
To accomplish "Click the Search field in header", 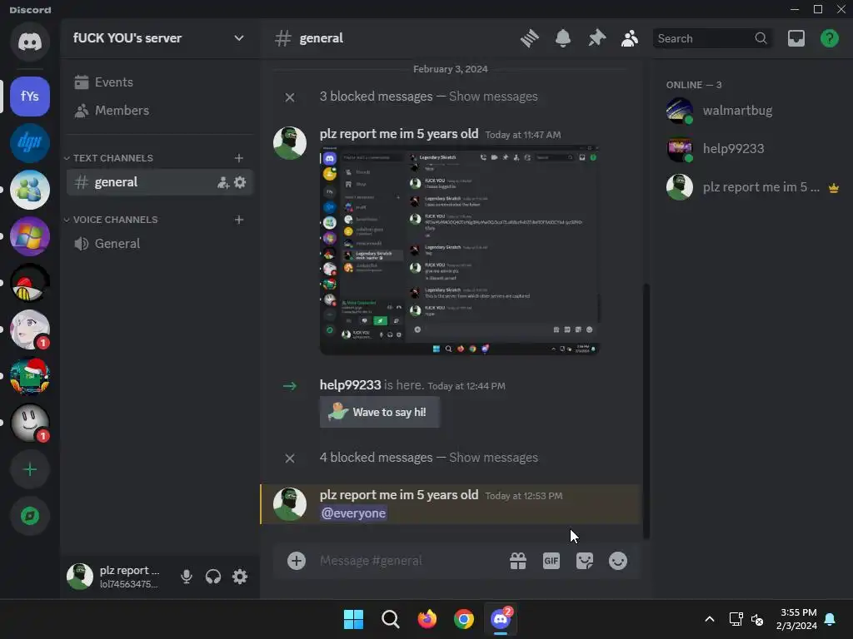I will 712,38.
